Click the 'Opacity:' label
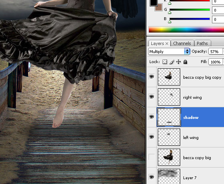 coord(199,51)
